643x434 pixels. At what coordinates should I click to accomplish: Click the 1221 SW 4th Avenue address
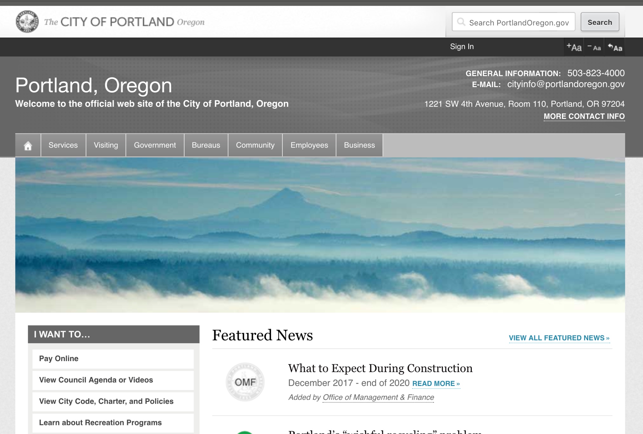pos(525,104)
